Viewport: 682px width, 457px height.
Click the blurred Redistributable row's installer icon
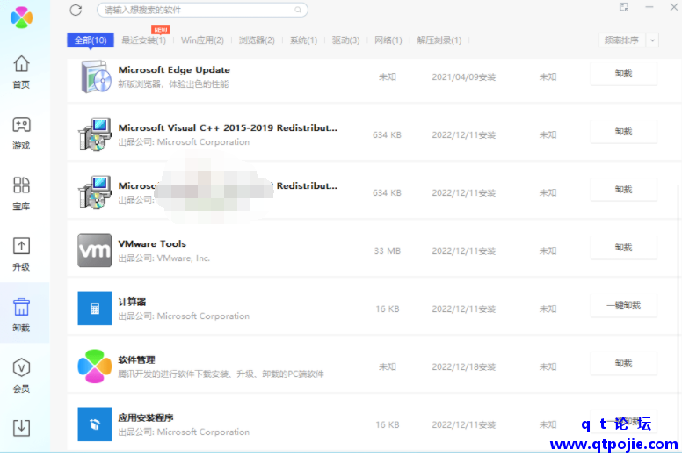click(x=95, y=192)
